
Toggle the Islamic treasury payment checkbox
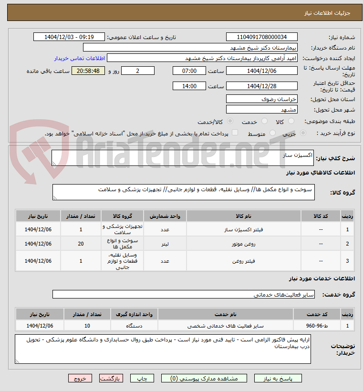coord(235,133)
